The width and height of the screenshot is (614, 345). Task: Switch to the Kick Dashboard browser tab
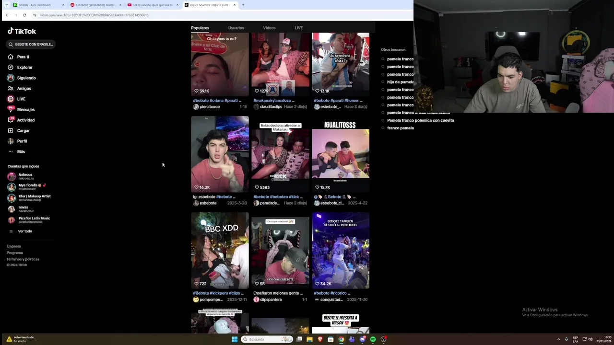click(38, 5)
